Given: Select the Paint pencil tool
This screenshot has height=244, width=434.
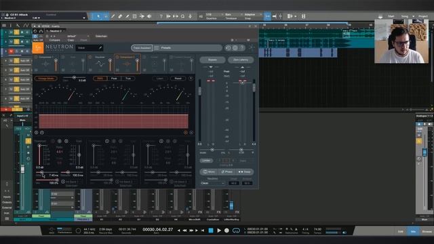Looking at the screenshot, I should pyautogui.click(x=127, y=16).
